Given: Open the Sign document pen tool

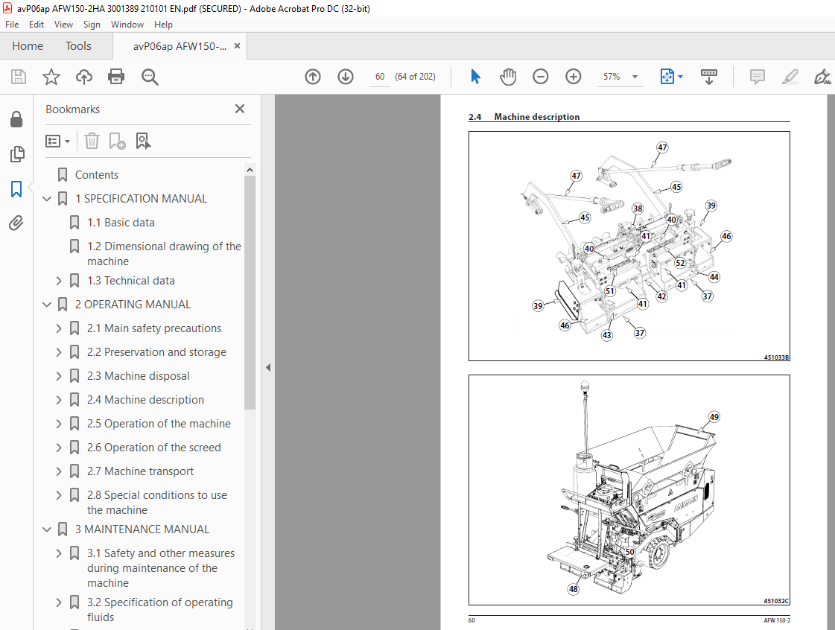Looking at the screenshot, I should pyautogui.click(x=822, y=77).
